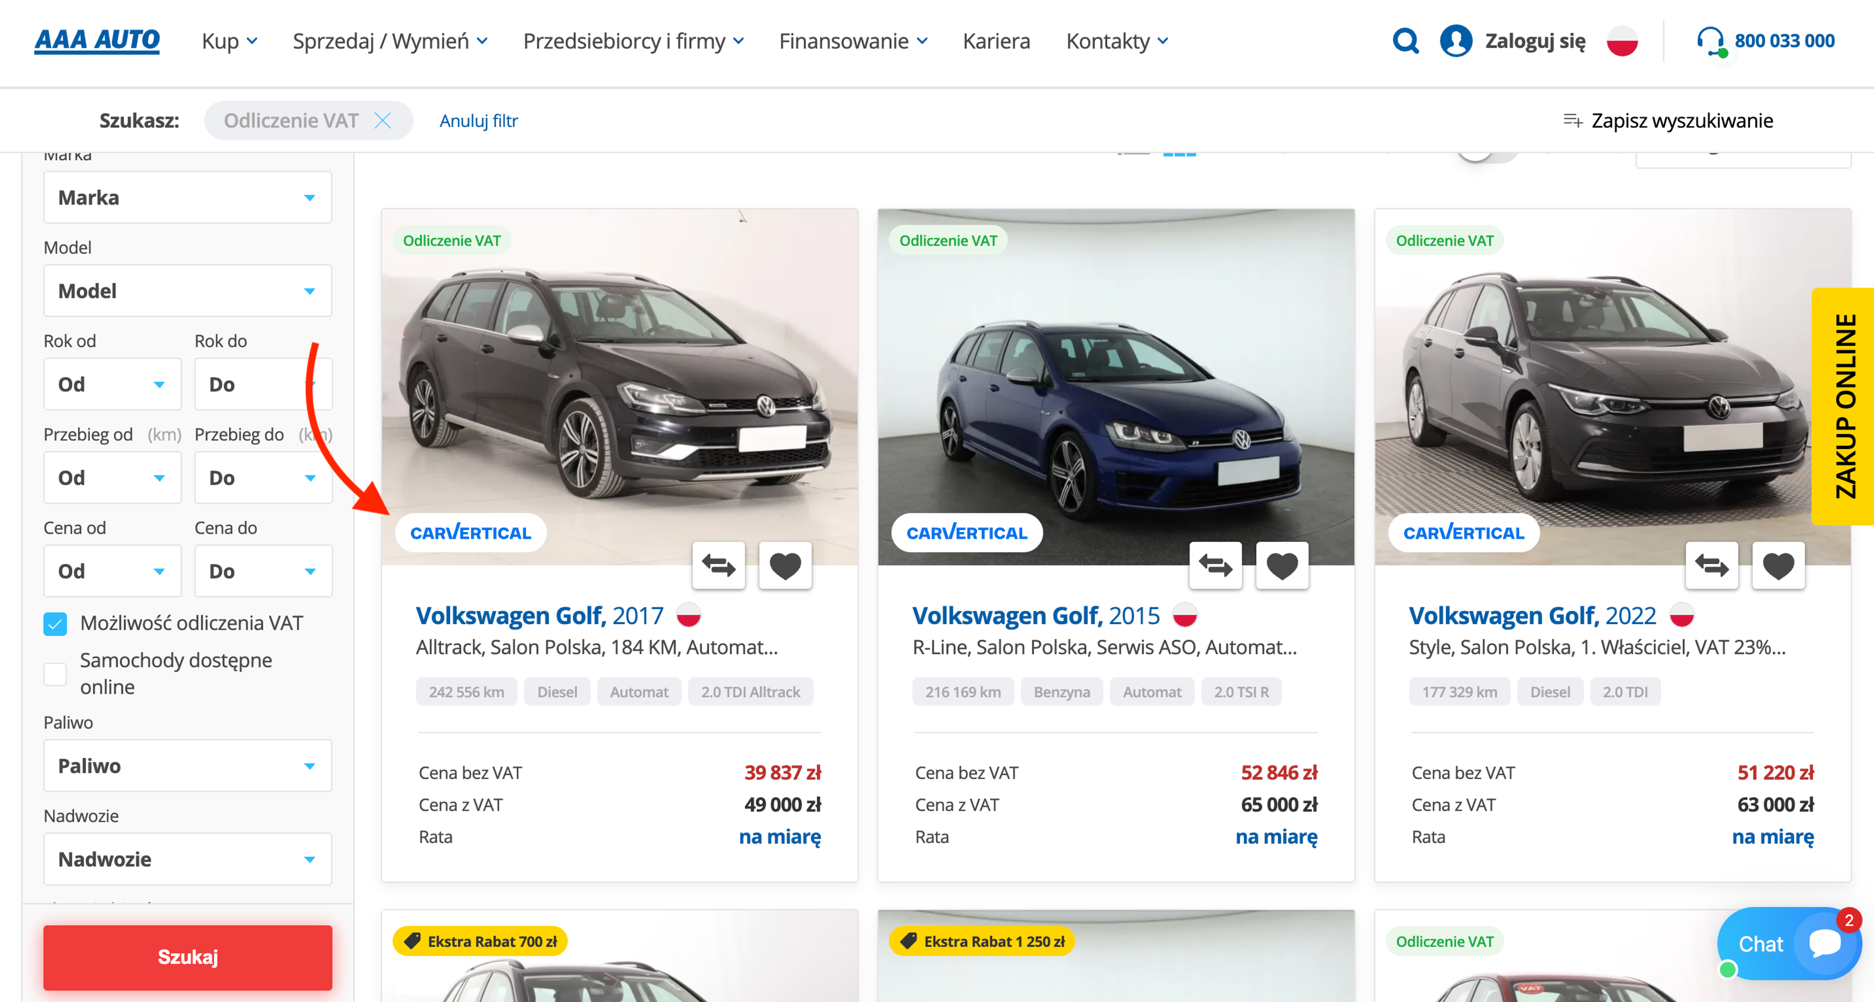Click the Polish flag language icon
The image size is (1874, 1002).
click(x=1624, y=41)
